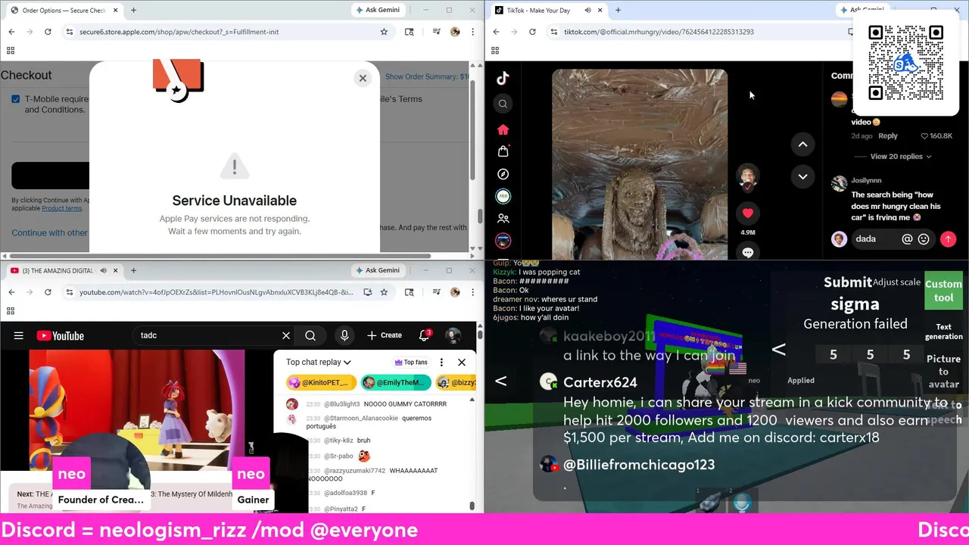Click the TikTok logo icon

[x=503, y=78]
